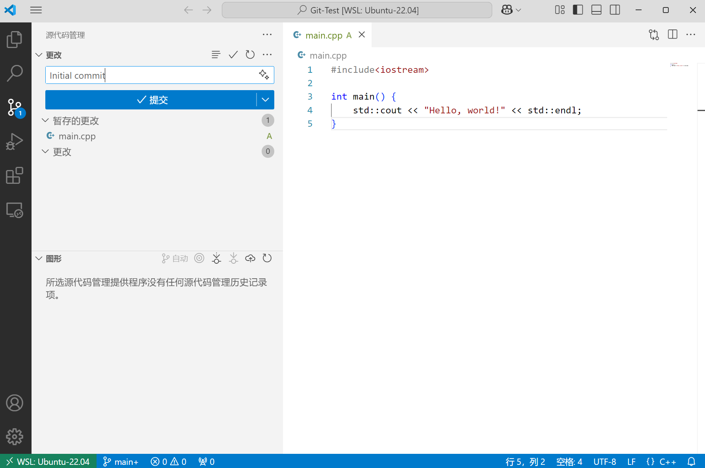705x468 pixels.
Task: Open the Search view in activity bar
Action: point(15,73)
